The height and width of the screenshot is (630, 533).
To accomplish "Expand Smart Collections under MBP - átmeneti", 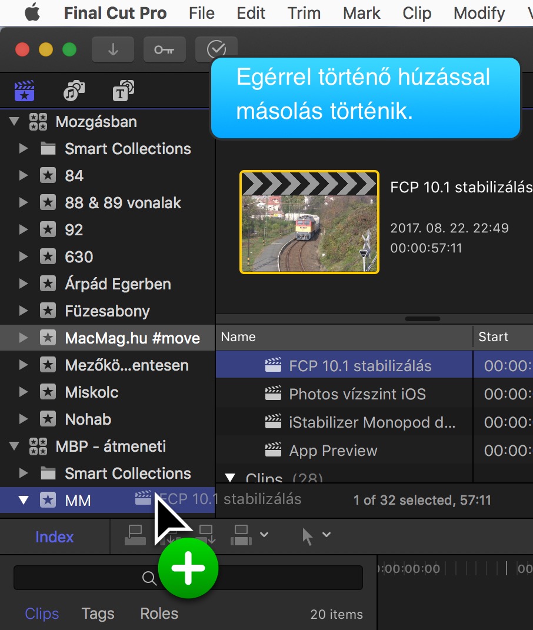I will (24, 473).
